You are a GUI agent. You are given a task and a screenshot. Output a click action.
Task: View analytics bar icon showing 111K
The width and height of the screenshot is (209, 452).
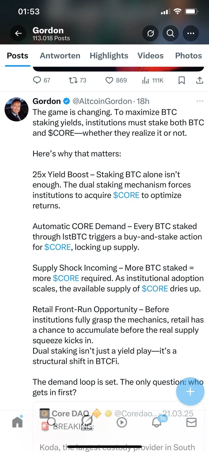click(145, 80)
